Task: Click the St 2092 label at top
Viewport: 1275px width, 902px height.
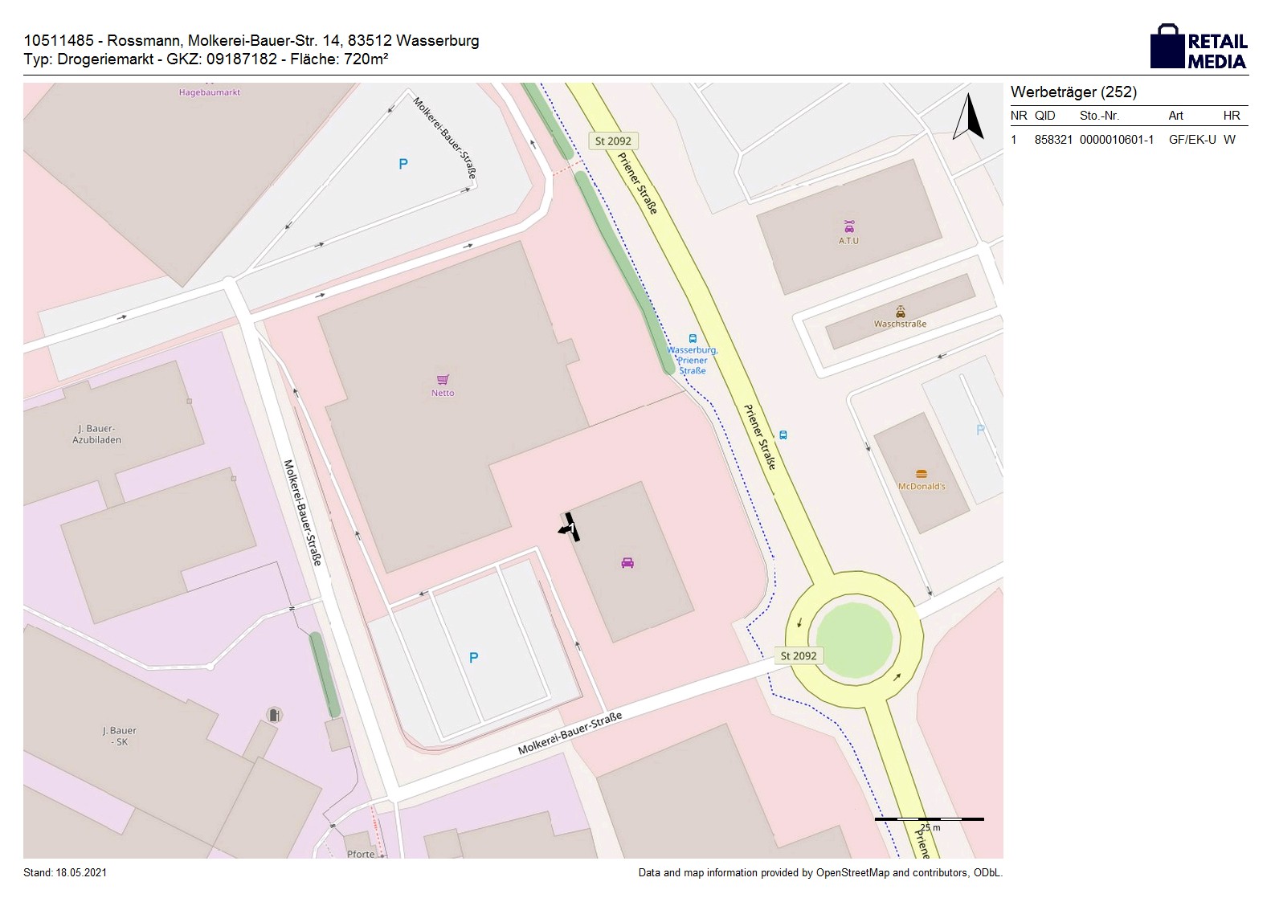Action: point(613,141)
